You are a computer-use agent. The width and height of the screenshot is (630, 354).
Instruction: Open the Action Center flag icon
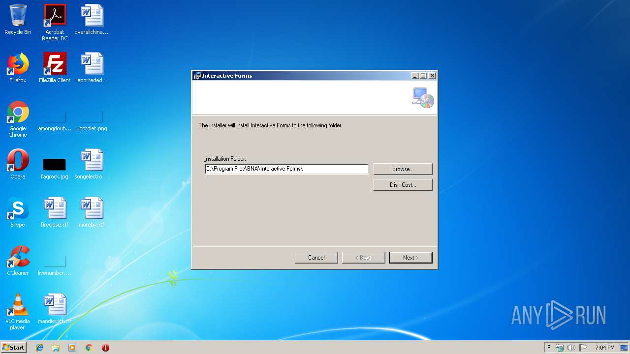pyautogui.click(x=583, y=348)
